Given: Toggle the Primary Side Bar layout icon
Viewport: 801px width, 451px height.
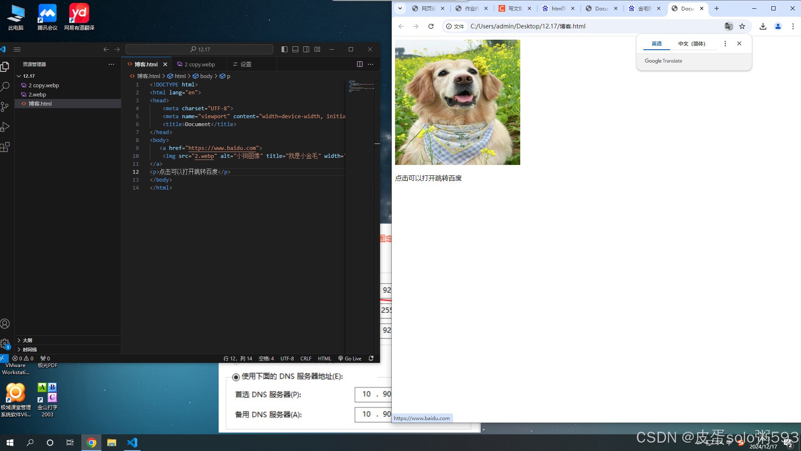Looking at the screenshot, I should [285, 49].
